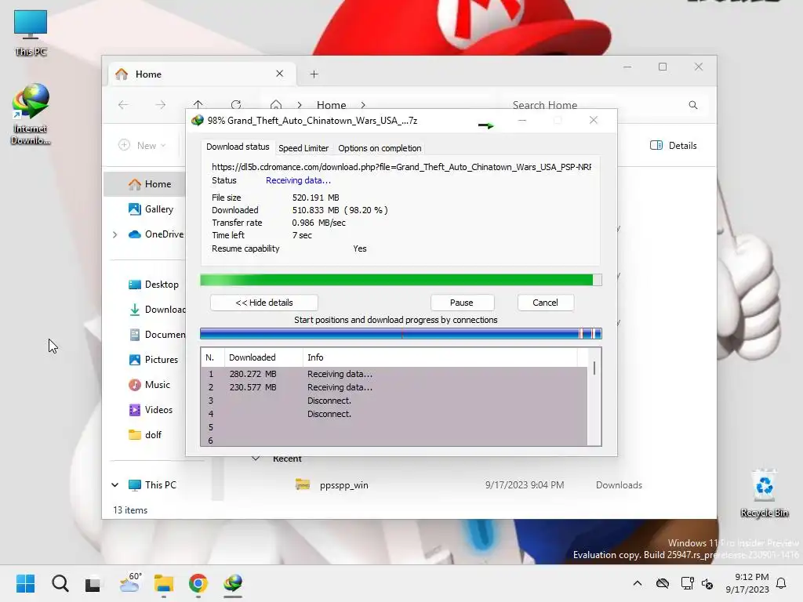Click the green download progress bar
This screenshot has width=803, height=602.
[x=401, y=280]
